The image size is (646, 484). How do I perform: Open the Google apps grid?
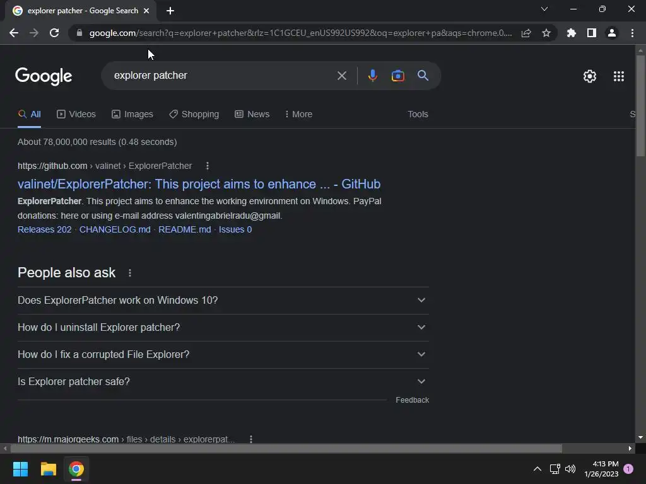click(x=619, y=76)
